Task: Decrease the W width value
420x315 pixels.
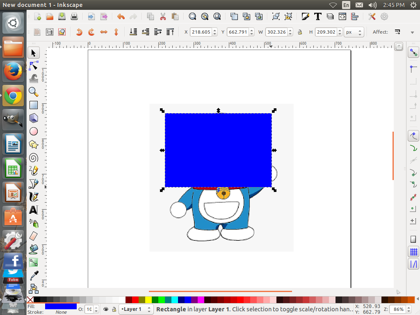Action: point(291,34)
